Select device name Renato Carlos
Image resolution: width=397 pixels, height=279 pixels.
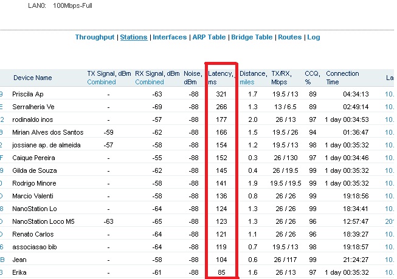33,234
